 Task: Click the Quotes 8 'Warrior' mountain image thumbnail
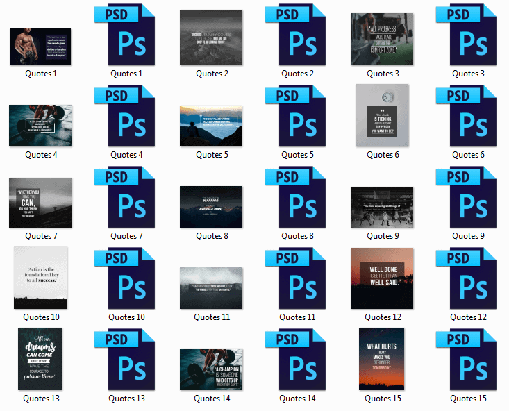point(211,207)
